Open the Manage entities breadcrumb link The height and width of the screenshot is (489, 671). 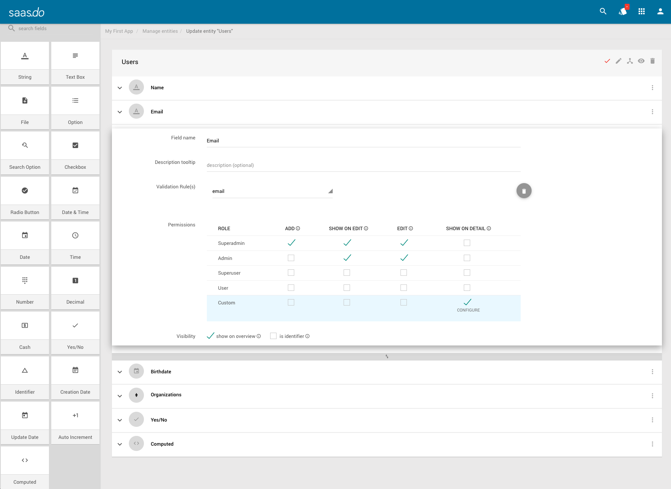pyautogui.click(x=160, y=31)
